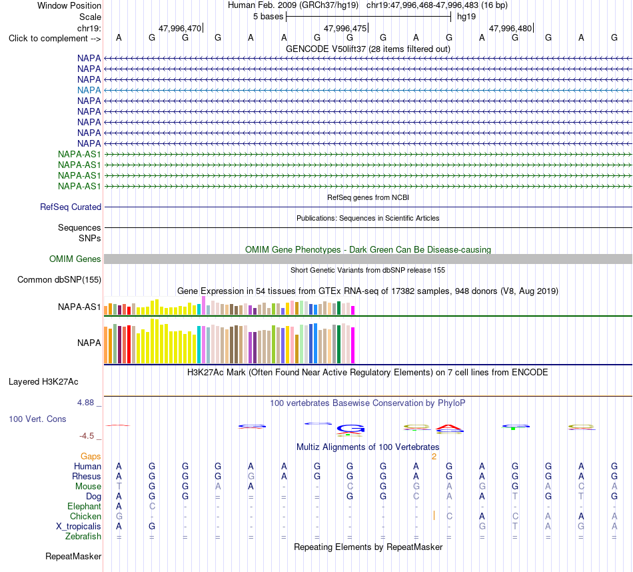Click the orange '2' in the Gaps row

434,457
